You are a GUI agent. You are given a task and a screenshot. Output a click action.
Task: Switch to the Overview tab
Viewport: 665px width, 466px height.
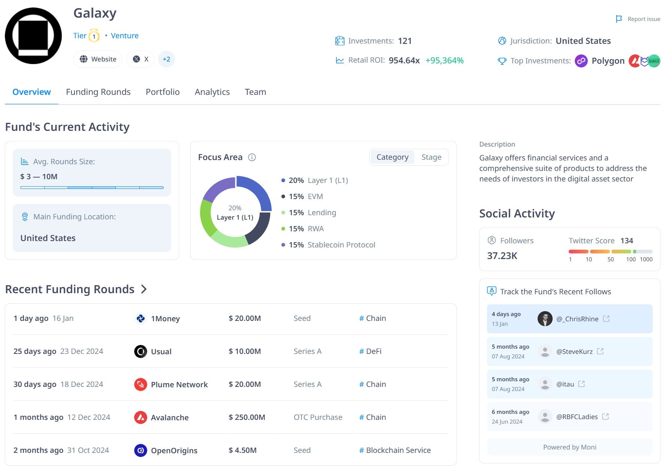tap(31, 92)
